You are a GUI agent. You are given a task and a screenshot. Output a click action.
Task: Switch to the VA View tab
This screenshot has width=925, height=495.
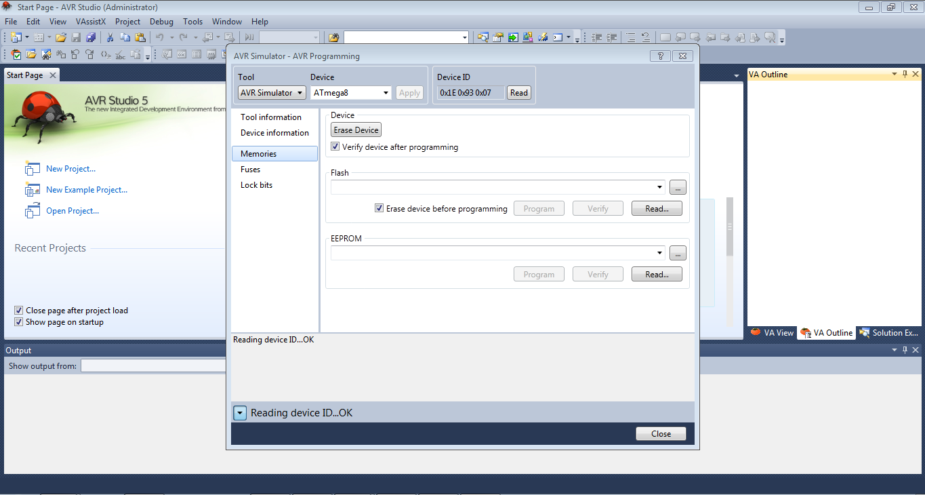pos(772,333)
